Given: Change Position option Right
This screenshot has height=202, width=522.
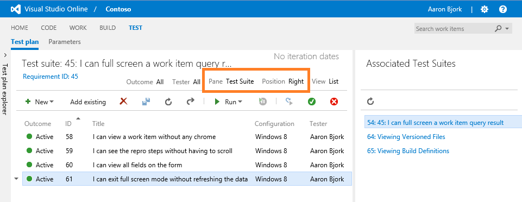Looking at the screenshot, I should 296,81.
